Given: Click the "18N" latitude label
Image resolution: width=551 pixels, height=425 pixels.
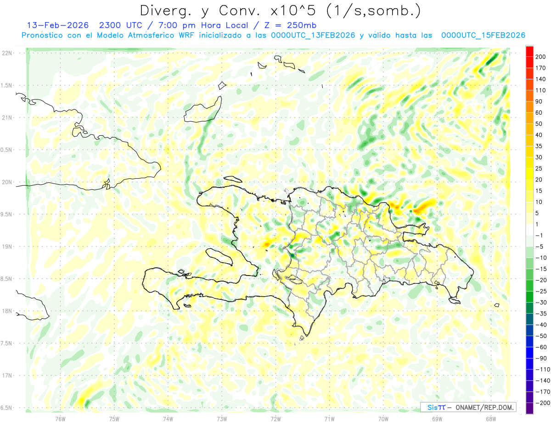Looking at the screenshot, I should click(7, 311).
